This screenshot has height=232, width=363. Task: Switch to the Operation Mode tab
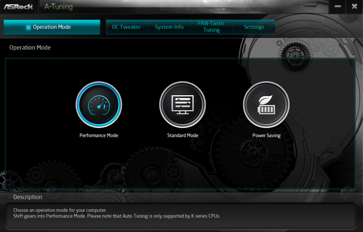(x=52, y=27)
